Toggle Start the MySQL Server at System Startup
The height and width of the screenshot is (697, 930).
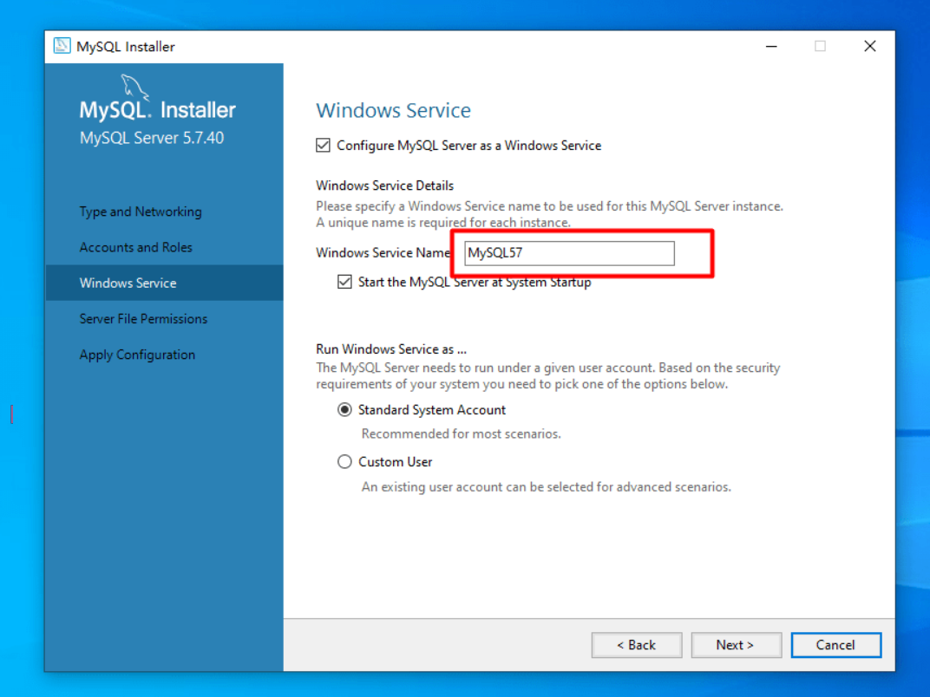tap(344, 282)
